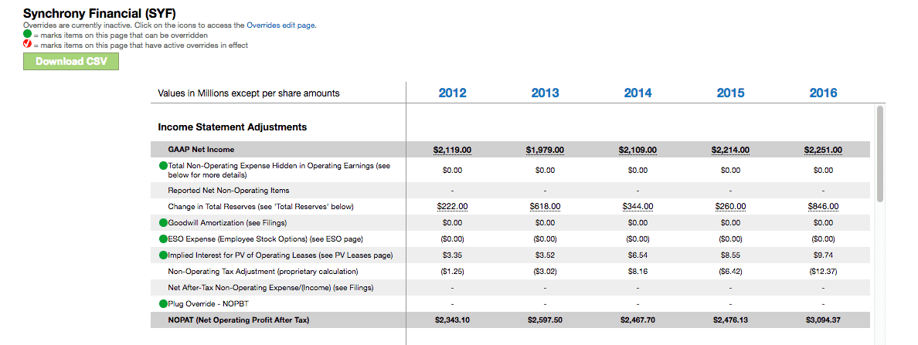Click the Net After-Tax Non-Operating Expense label
Viewport: 918px width, 345px height.
[x=270, y=288]
